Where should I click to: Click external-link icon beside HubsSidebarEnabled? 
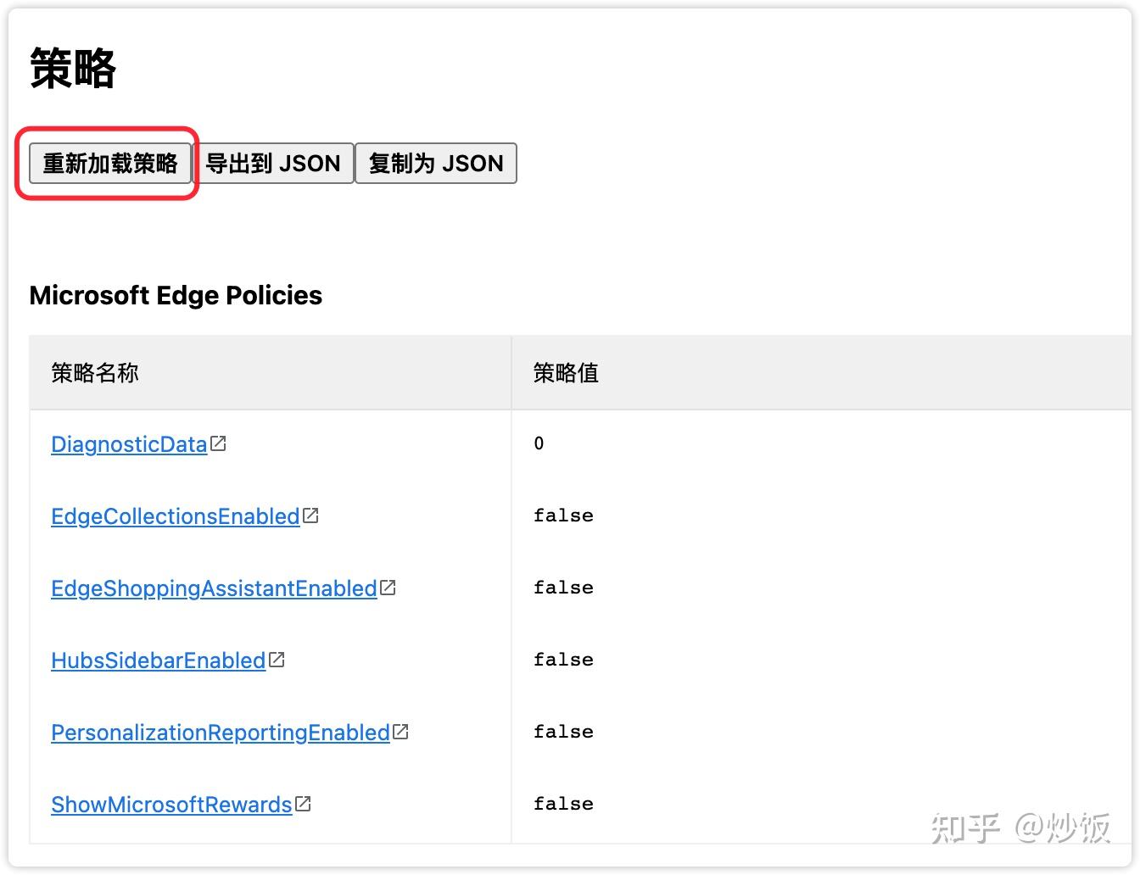tap(277, 660)
